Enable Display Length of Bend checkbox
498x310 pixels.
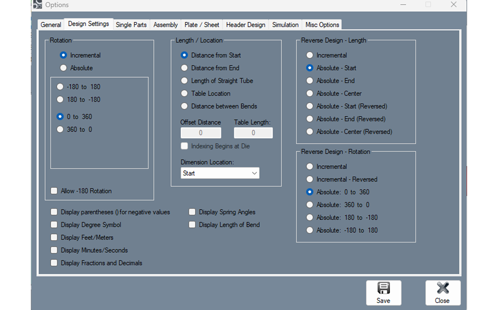click(x=224, y=225)
